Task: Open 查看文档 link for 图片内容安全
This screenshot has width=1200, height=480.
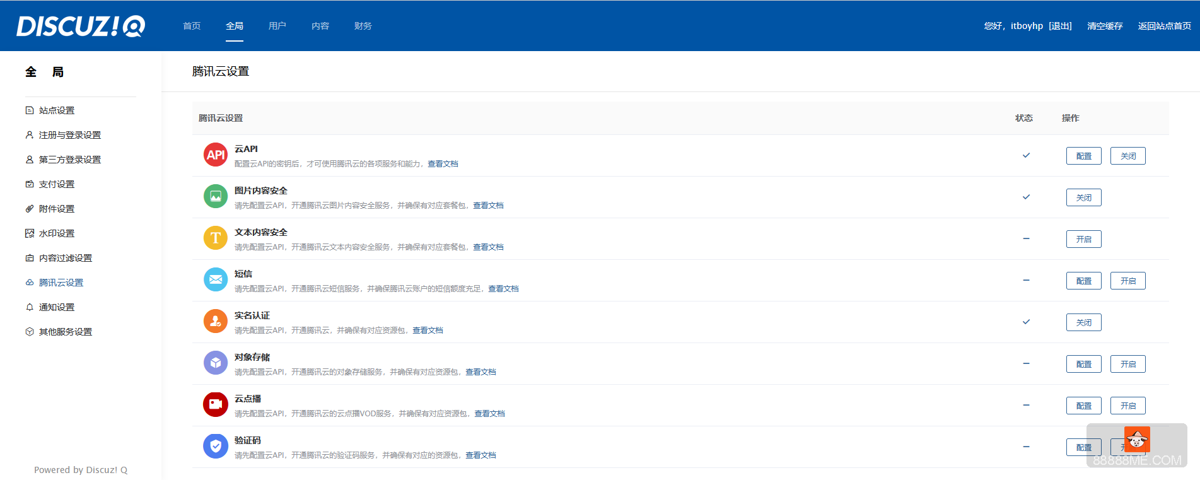Action: (x=488, y=206)
